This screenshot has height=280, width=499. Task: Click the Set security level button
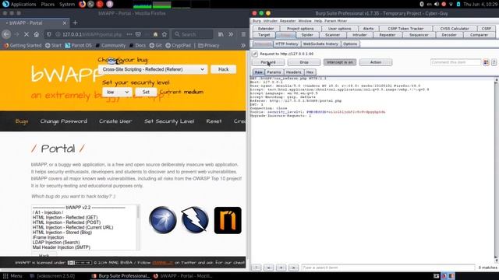(x=146, y=92)
